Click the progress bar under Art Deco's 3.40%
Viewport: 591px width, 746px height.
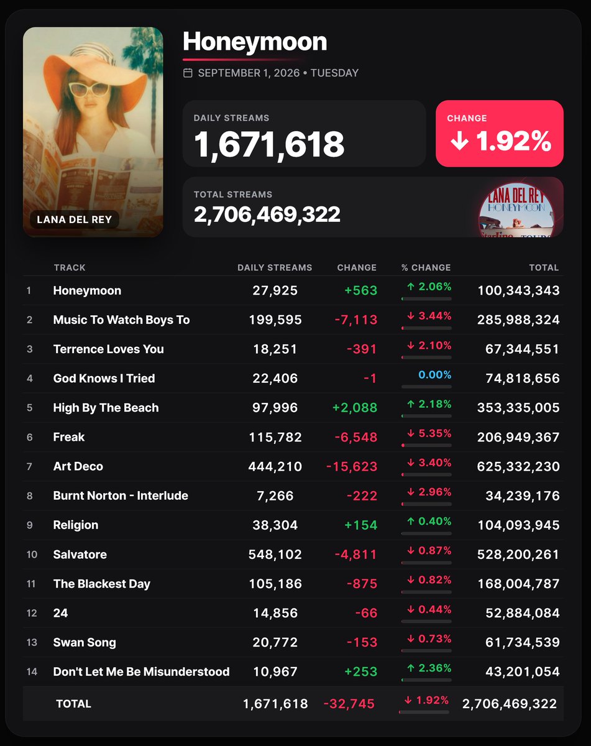426,474
